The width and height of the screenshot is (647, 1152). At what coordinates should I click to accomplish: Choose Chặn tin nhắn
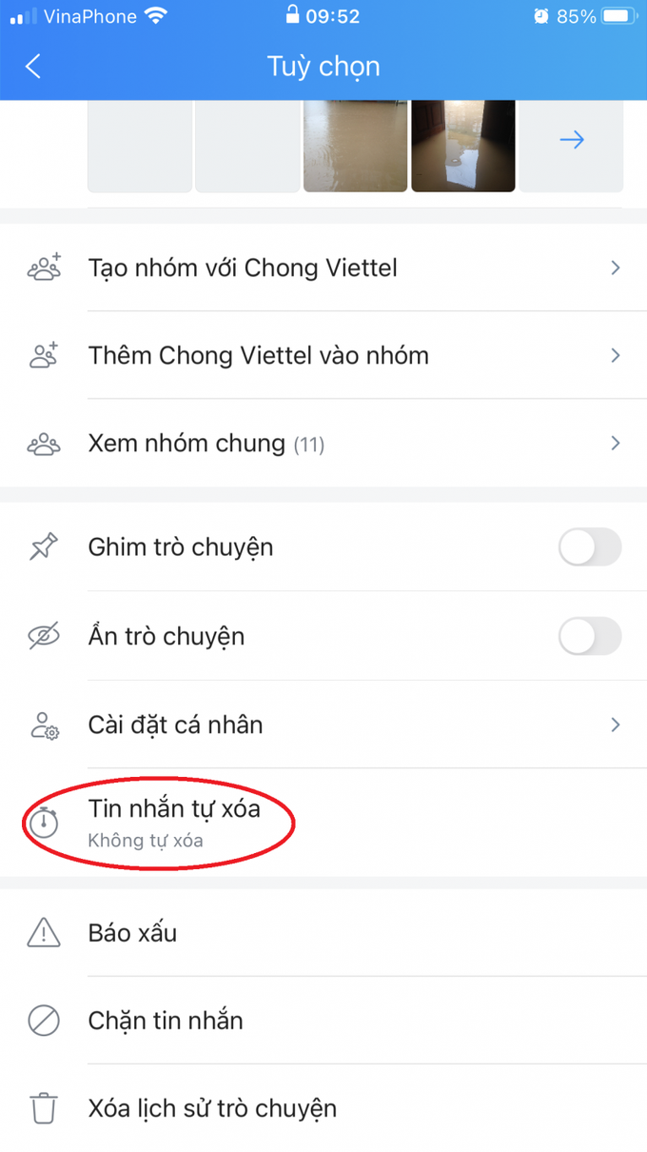(323, 1021)
